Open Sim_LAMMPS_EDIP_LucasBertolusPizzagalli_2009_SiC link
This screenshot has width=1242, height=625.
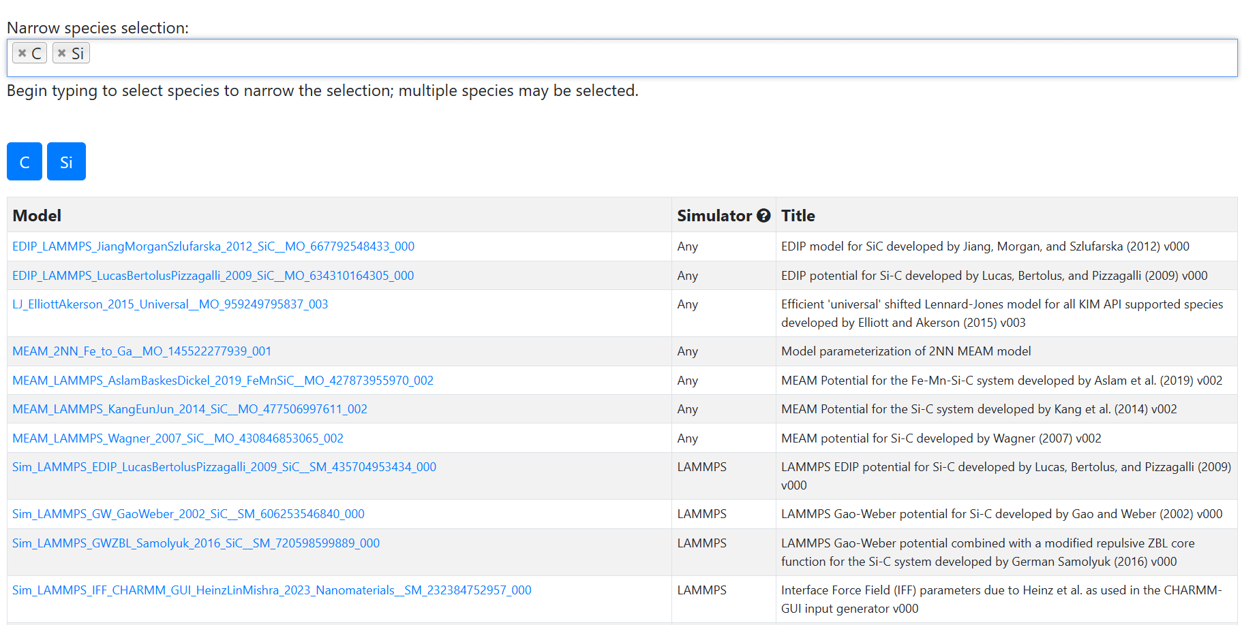[224, 467]
